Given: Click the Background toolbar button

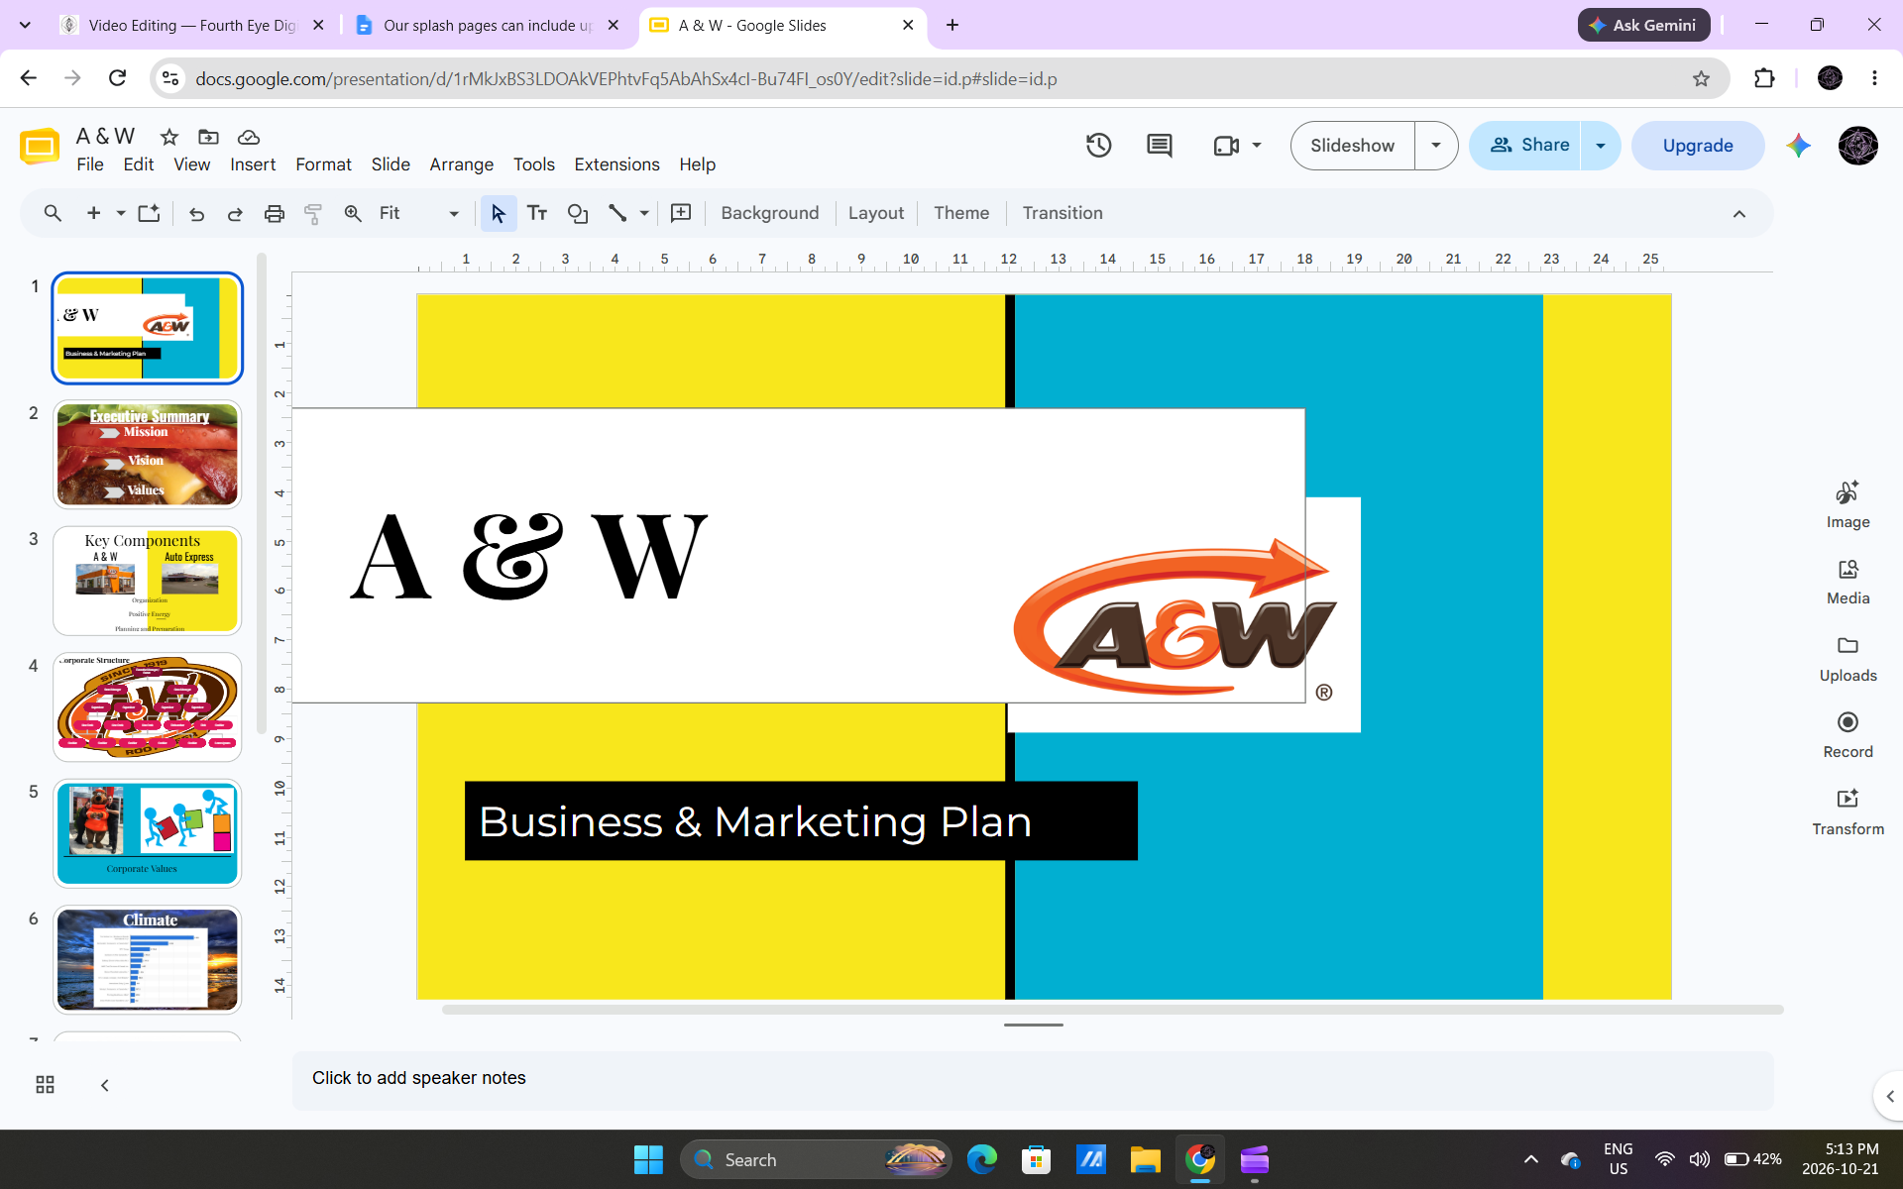Looking at the screenshot, I should 769,213.
